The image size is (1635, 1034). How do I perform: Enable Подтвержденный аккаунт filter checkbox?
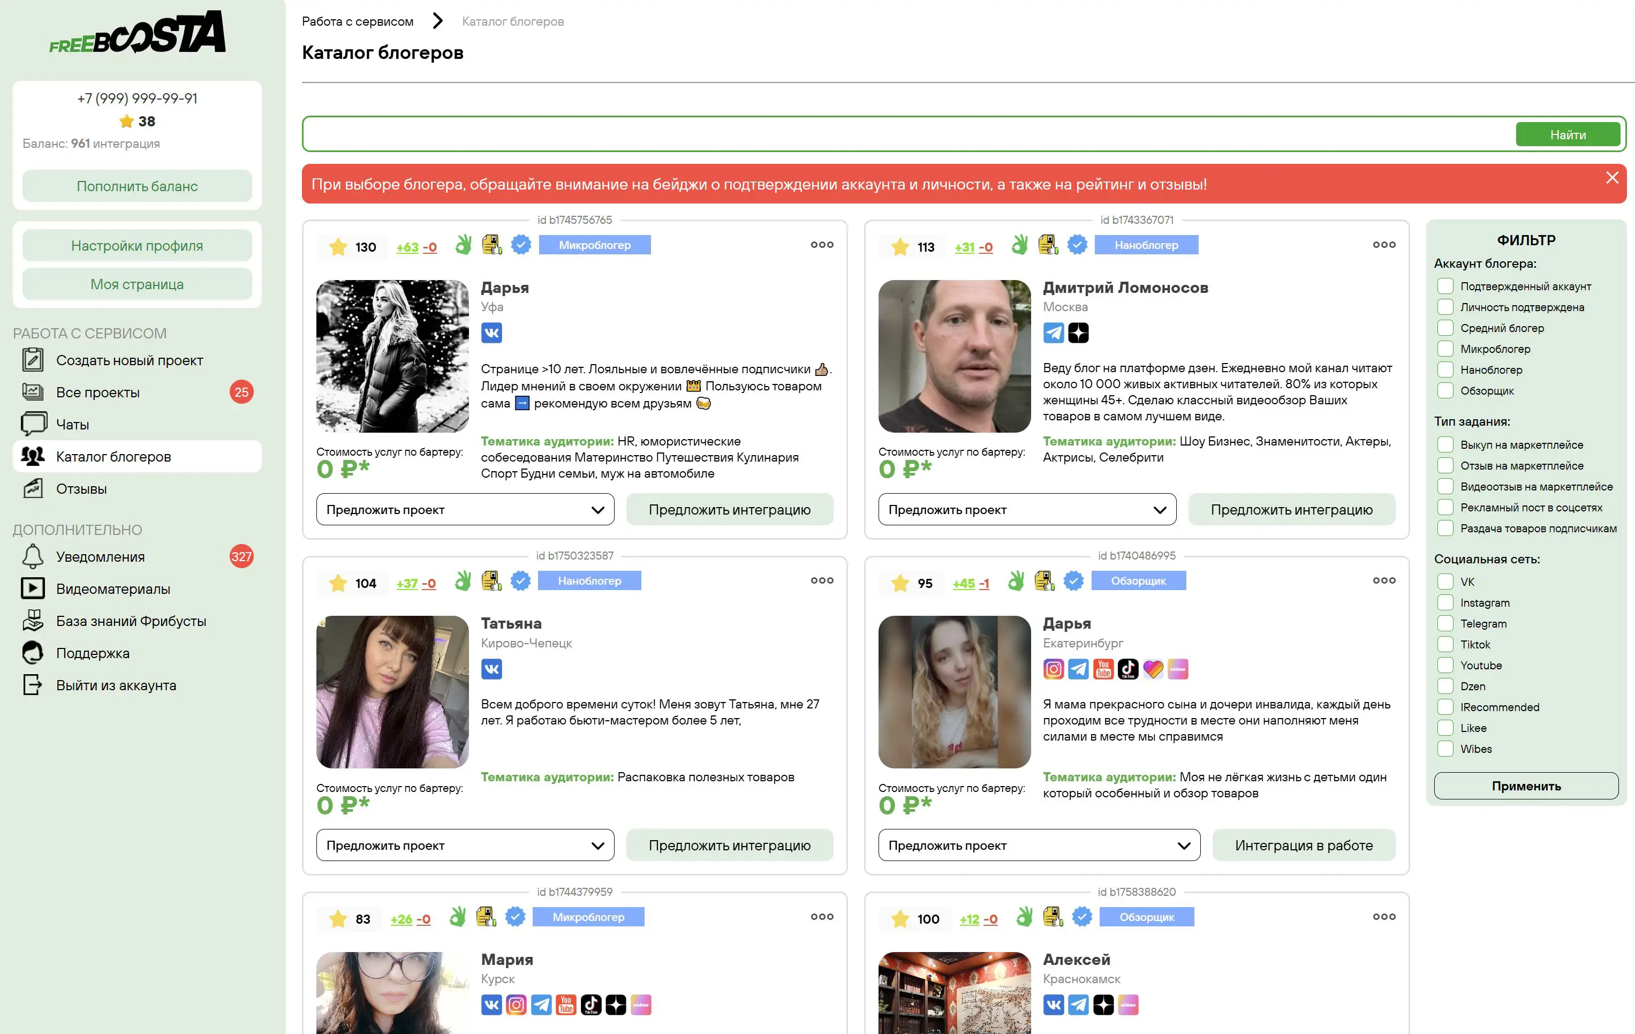coord(1445,286)
